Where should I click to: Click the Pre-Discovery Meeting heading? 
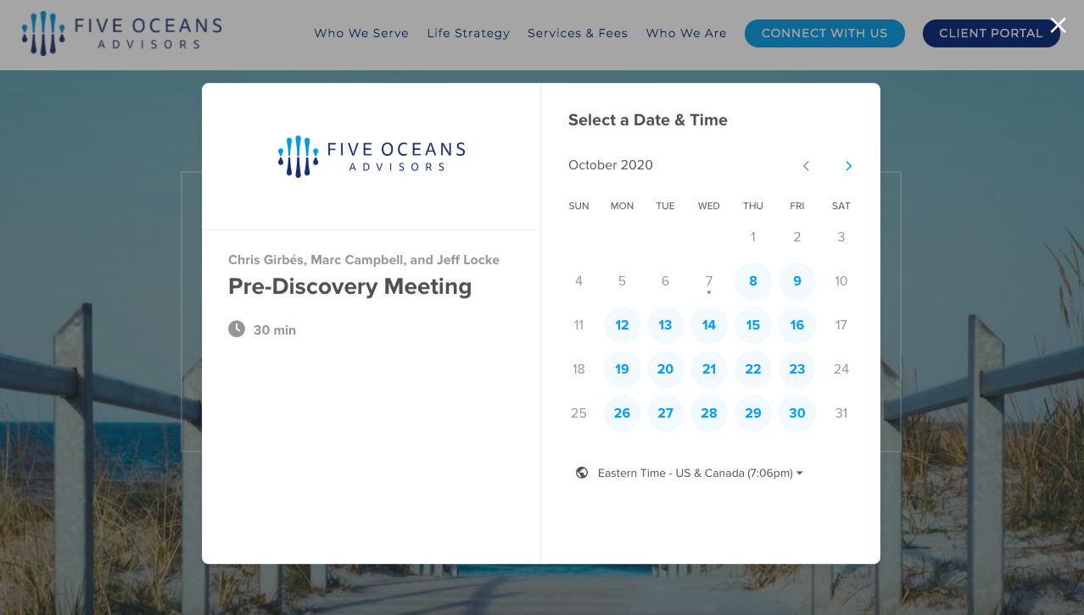349,286
